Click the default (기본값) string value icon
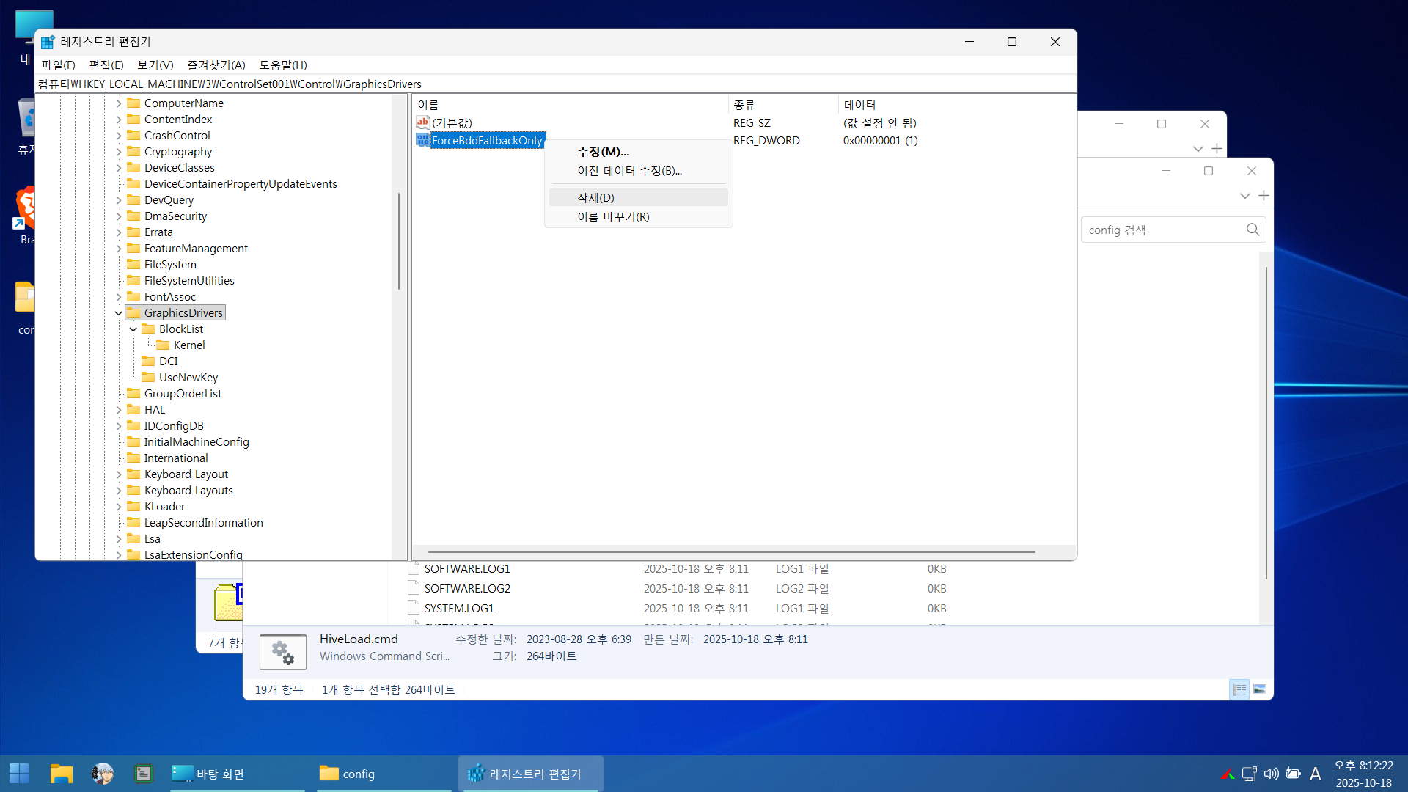Screen dimensions: 1408x792 (x=422, y=122)
